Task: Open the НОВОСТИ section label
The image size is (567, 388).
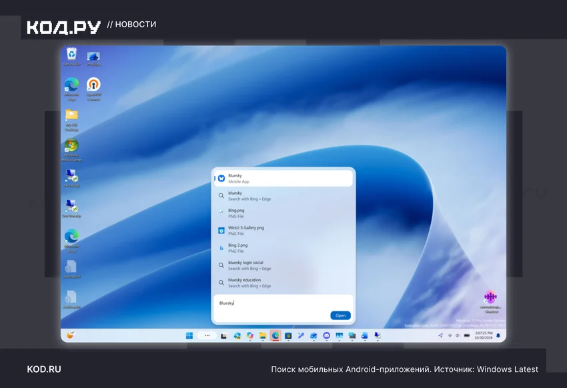Action: [135, 24]
